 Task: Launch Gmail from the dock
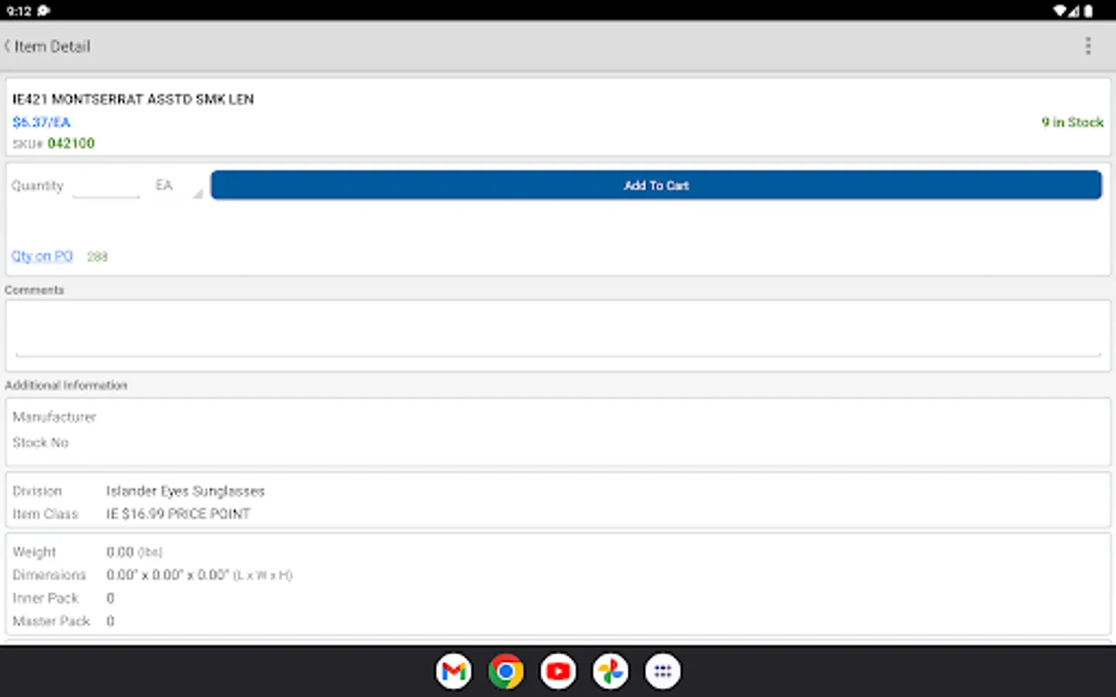tap(453, 671)
